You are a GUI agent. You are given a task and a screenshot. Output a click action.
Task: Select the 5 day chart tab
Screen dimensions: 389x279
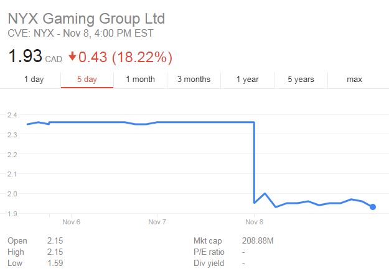click(x=87, y=79)
